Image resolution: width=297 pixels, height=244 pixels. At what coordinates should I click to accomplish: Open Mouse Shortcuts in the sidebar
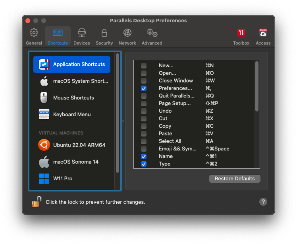(74, 98)
